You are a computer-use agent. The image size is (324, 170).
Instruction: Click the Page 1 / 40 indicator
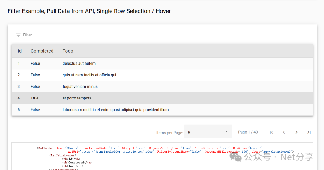click(x=248, y=132)
